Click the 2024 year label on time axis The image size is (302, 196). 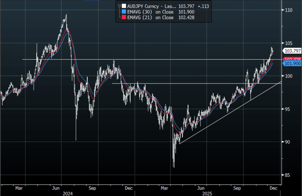coord(67,193)
